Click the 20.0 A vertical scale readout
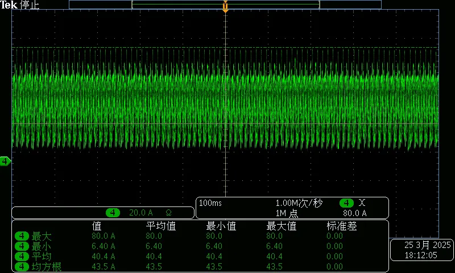 pos(140,213)
